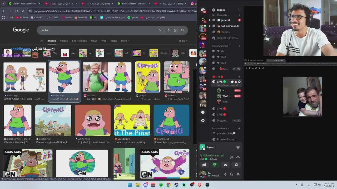Stop streaming Screen 1 in Discord
The height and width of the screenshot is (189, 337).
point(238,147)
